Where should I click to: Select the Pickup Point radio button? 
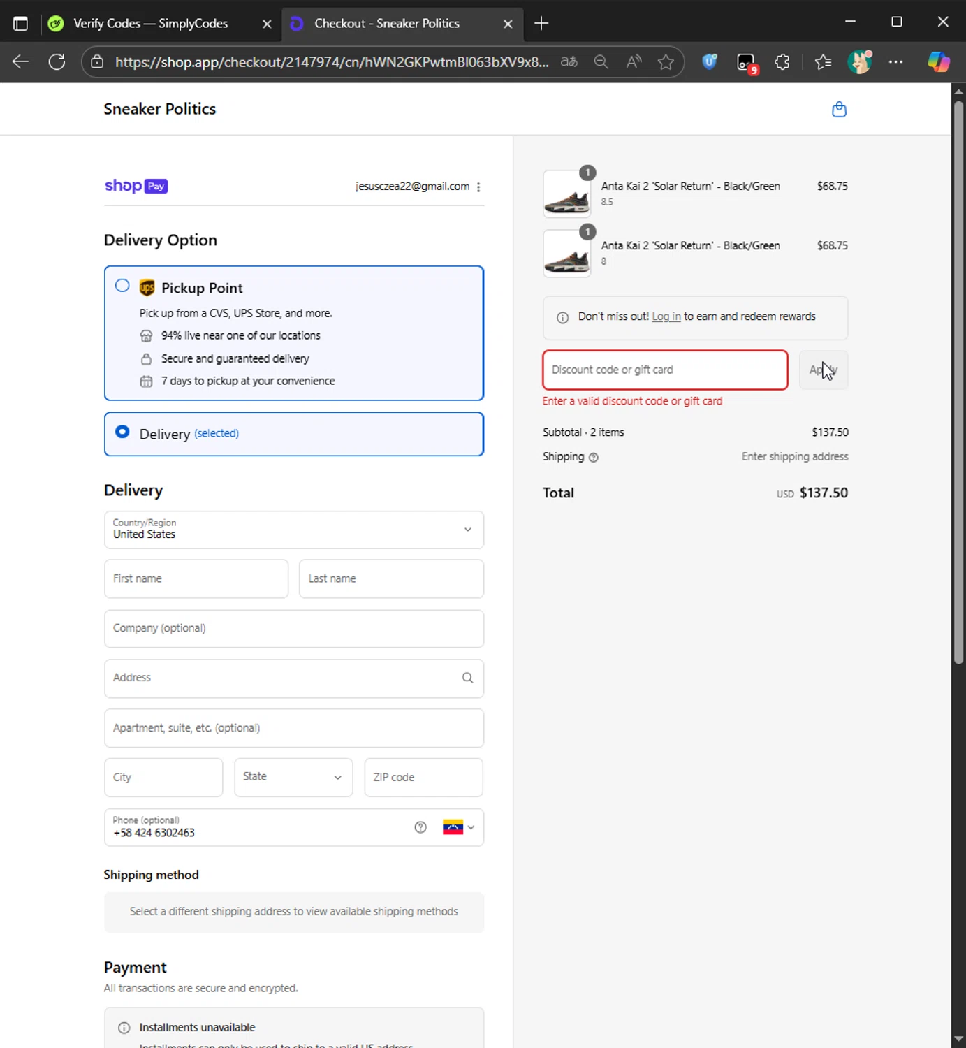click(122, 286)
